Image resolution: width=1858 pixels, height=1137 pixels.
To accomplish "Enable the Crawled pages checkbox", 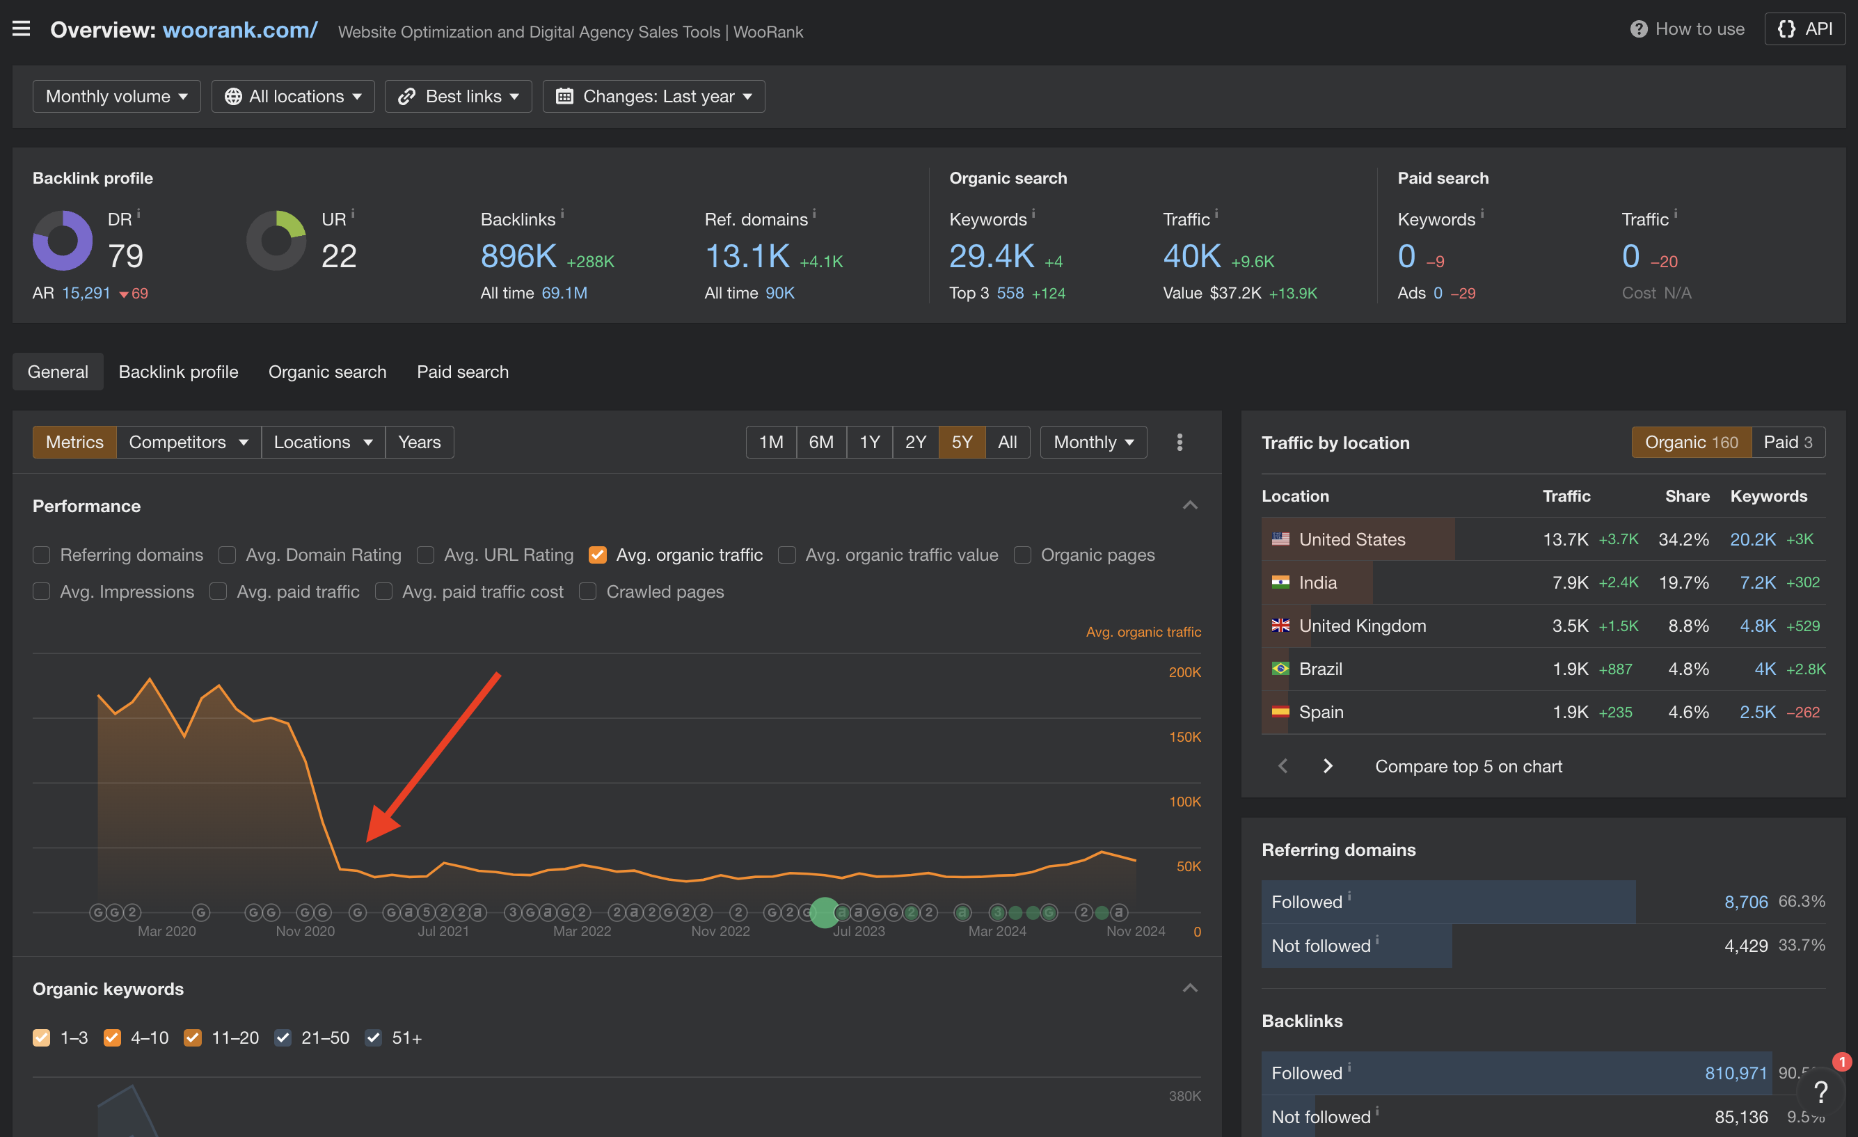I will tap(587, 592).
